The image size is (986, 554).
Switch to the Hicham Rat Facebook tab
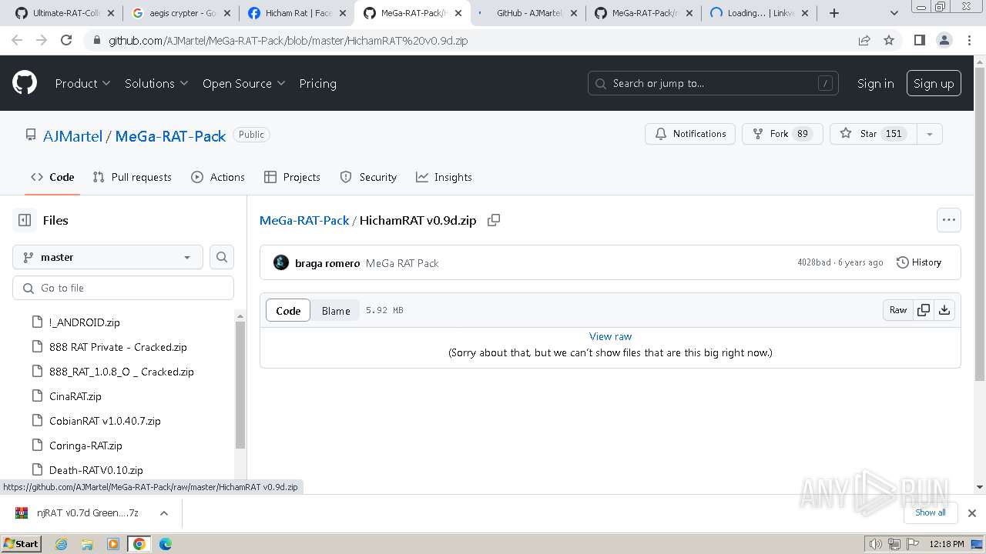(x=297, y=13)
